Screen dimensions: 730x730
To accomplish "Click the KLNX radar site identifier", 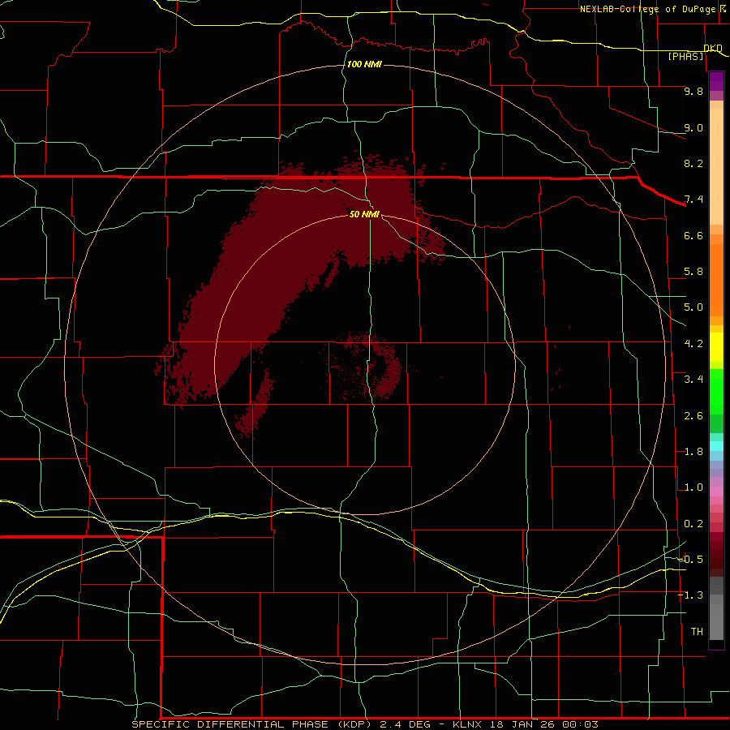I will [469, 724].
